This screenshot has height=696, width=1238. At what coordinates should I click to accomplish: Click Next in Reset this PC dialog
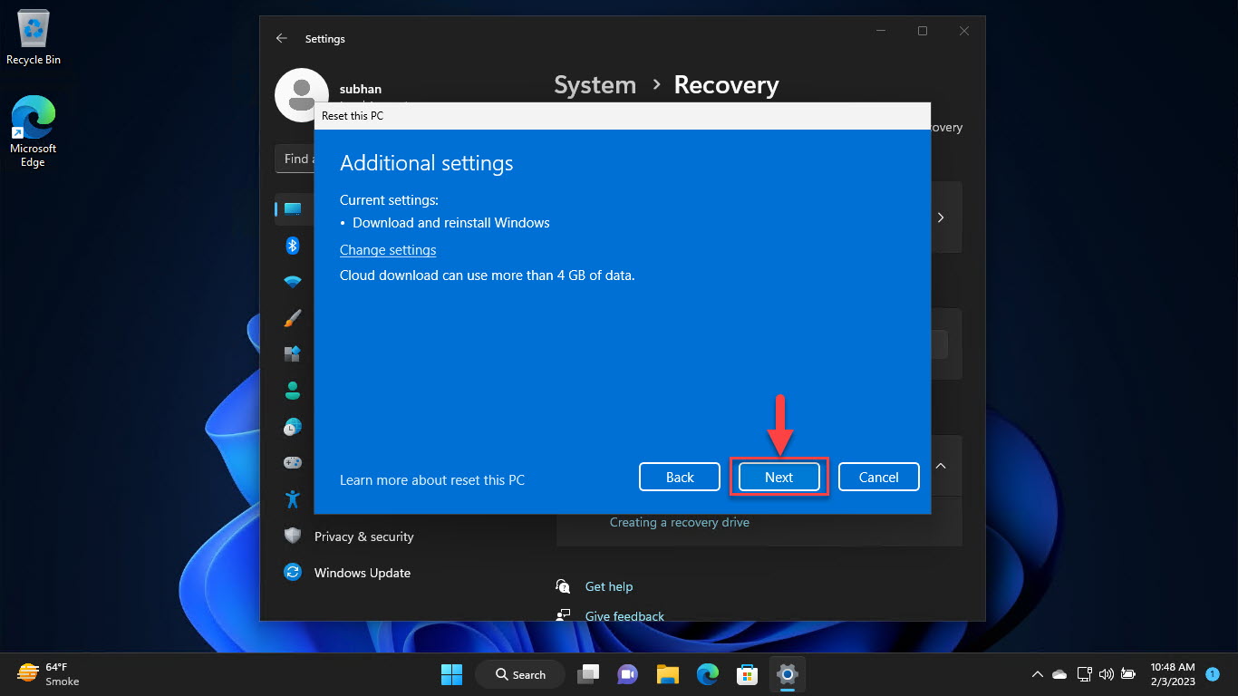(779, 477)
